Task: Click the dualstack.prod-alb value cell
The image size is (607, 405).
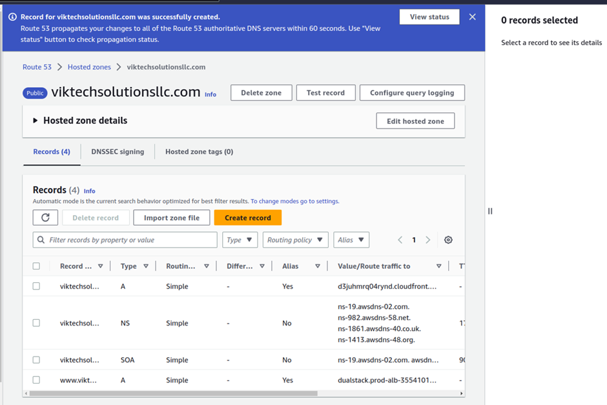Action: tap(387, 380)
